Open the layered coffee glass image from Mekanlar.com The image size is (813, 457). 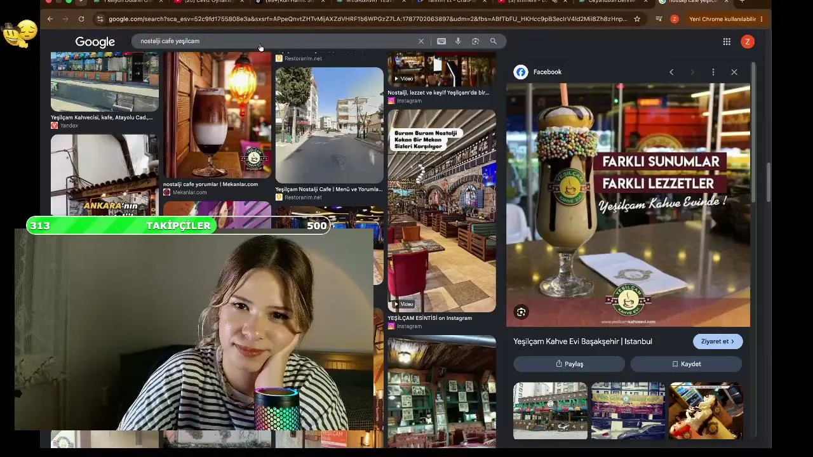click(217, 116)
